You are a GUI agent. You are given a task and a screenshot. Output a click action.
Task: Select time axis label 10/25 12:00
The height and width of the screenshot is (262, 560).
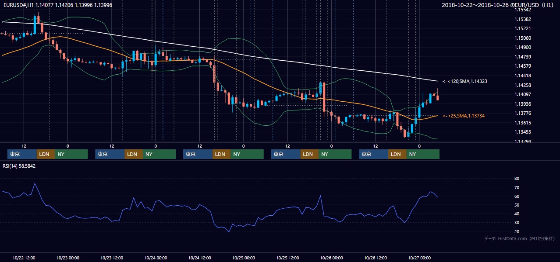coord(287,258)
